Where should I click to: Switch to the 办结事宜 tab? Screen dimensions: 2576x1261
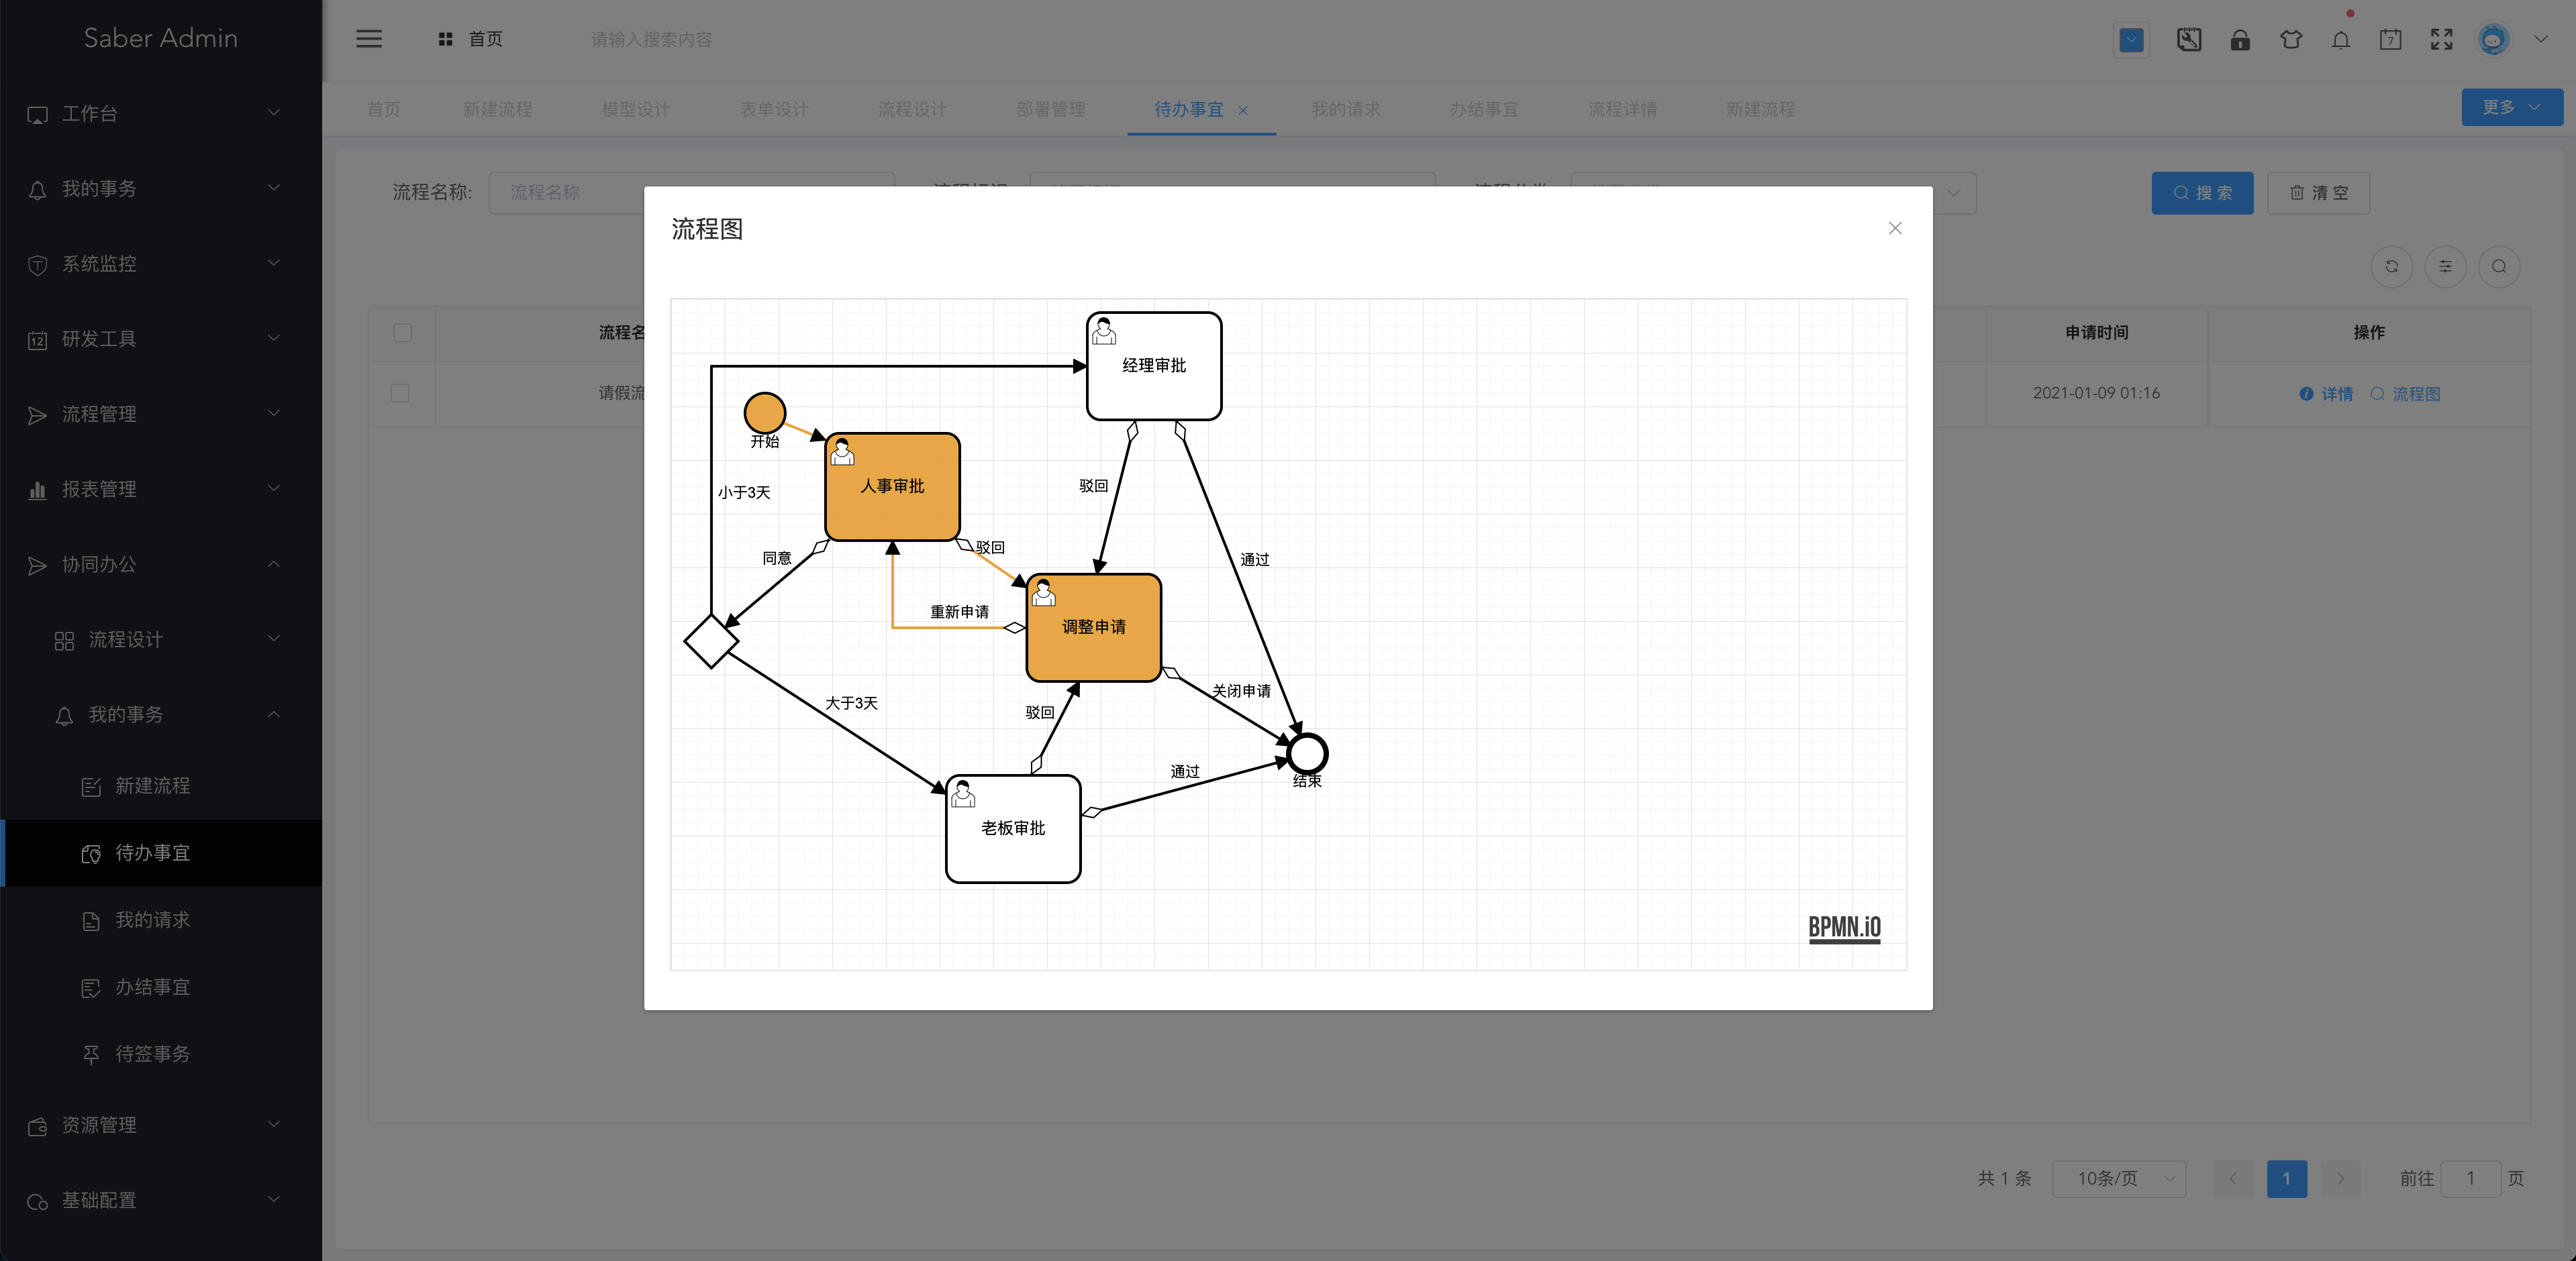click(x=1484, y=109)
